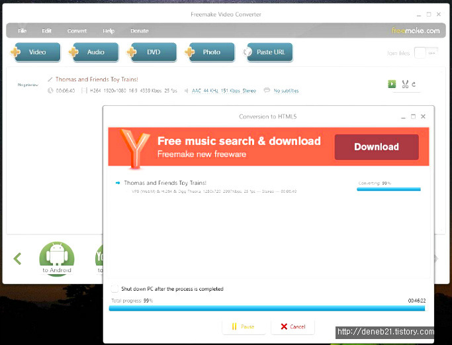Click the Paste URL button
Viewport: 452px width, 345px height.
point(268,52)
